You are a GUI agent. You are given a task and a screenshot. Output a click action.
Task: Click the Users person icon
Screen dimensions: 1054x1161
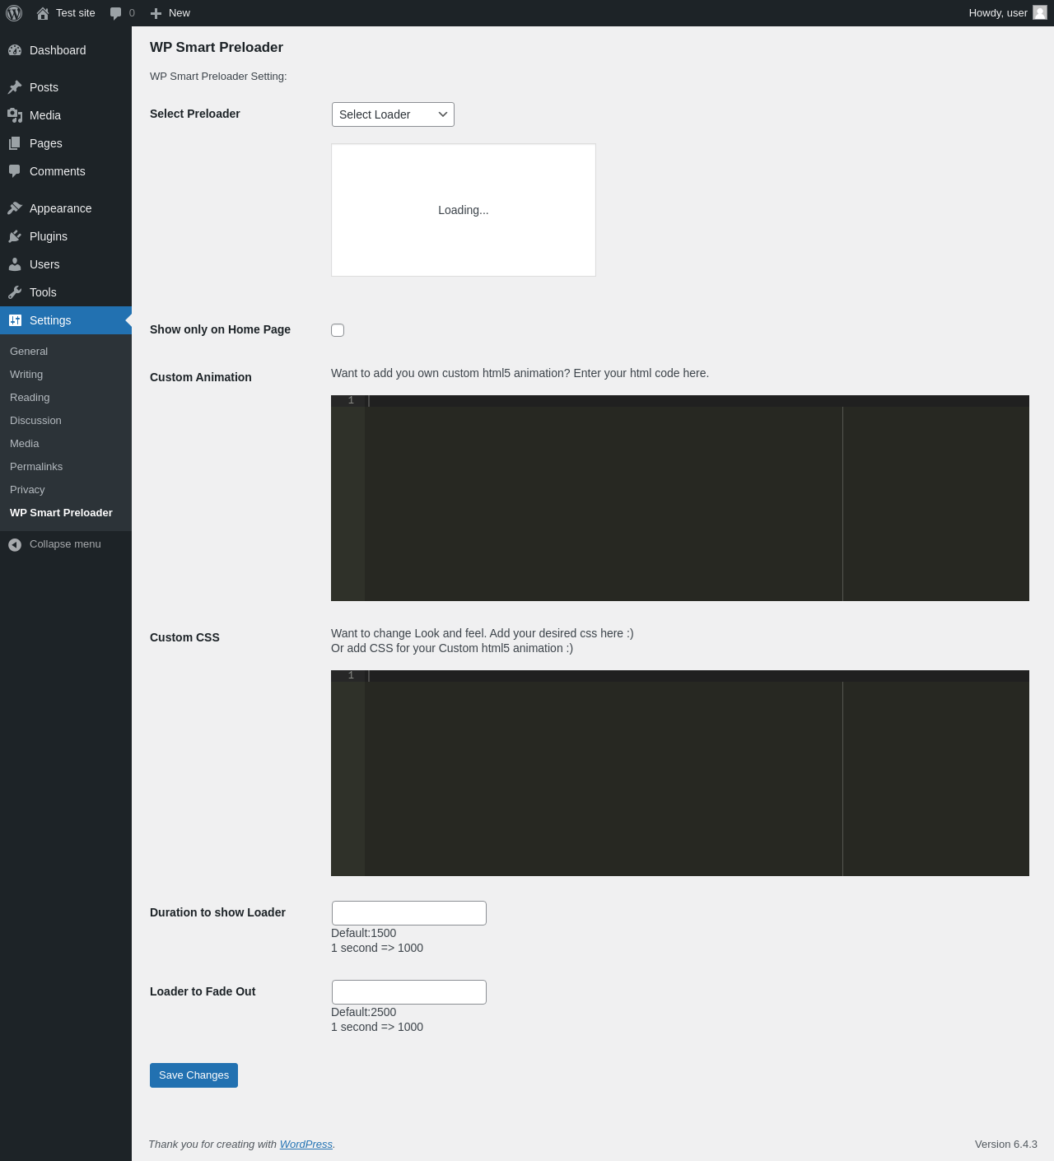(15, 264)
